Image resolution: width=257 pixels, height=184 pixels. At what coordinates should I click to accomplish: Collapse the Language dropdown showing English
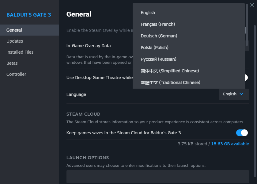(x=234, y=94)
